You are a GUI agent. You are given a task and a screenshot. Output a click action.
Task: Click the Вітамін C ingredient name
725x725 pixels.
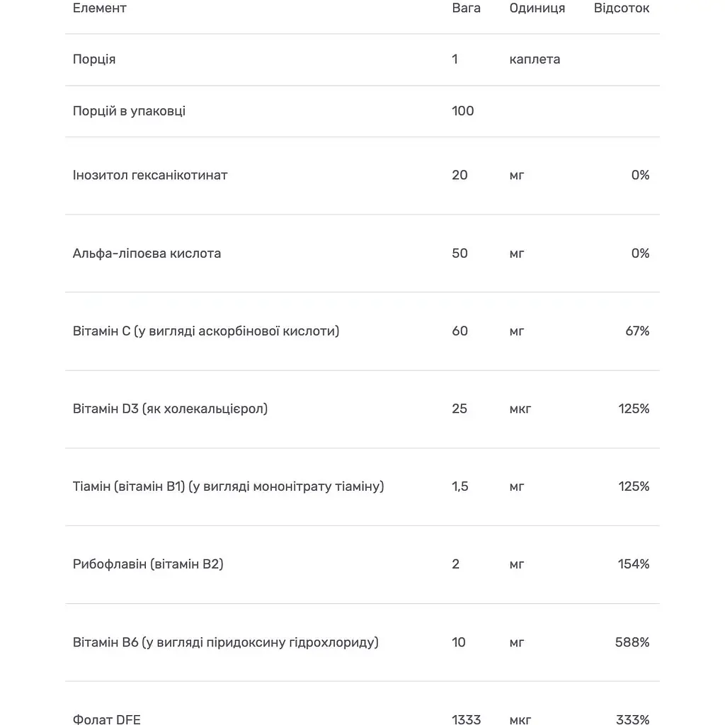[205, 331]
